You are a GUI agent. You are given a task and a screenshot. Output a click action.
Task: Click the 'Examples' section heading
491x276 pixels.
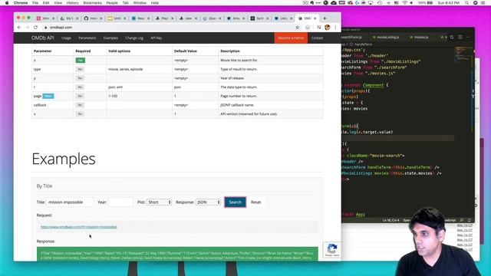[x=64, y=159]
